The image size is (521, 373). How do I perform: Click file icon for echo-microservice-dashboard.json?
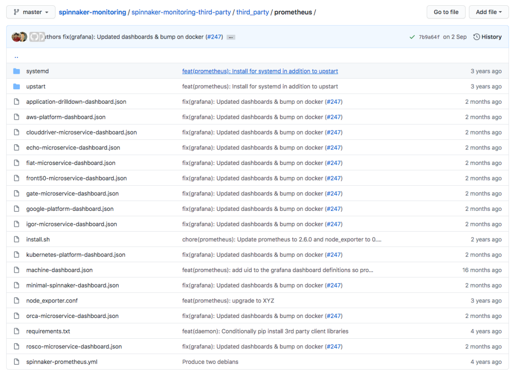[x=16, y=148]
